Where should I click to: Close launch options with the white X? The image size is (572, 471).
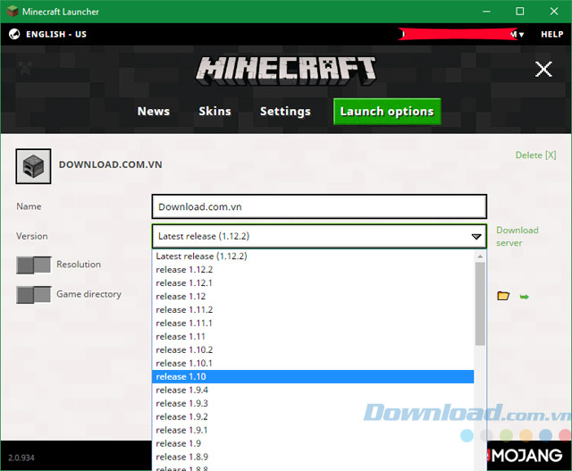point(543,69)
